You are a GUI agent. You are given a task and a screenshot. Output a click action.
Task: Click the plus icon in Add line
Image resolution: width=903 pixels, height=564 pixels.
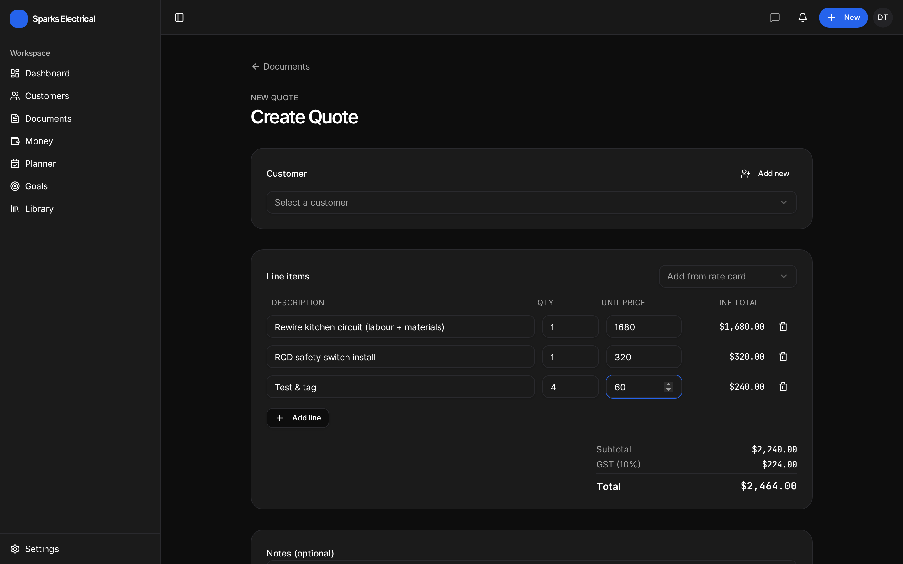(279, 418)
